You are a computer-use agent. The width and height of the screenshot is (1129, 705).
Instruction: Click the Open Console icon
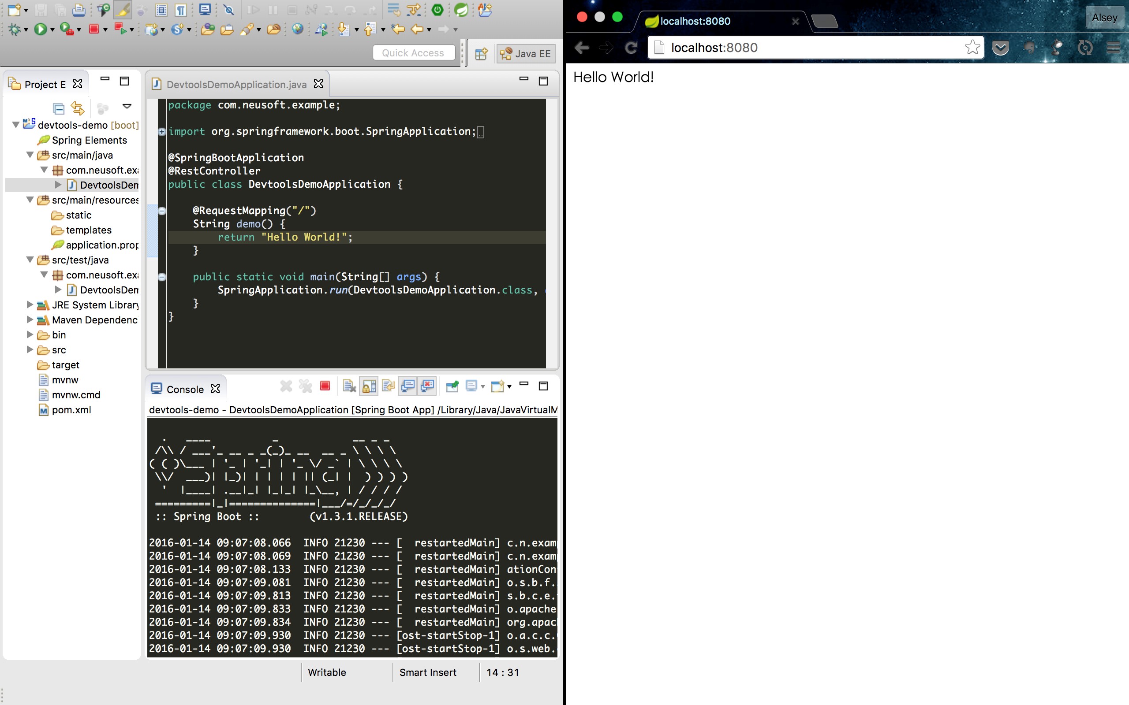[497, 386]
